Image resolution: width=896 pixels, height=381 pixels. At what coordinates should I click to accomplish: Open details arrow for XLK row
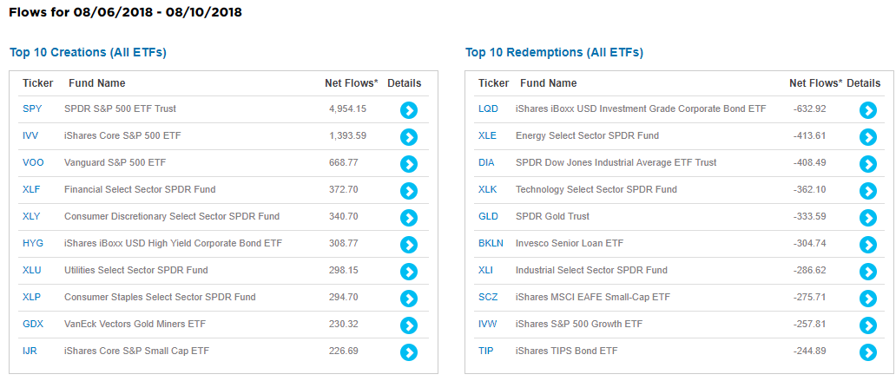coord(868,191)
